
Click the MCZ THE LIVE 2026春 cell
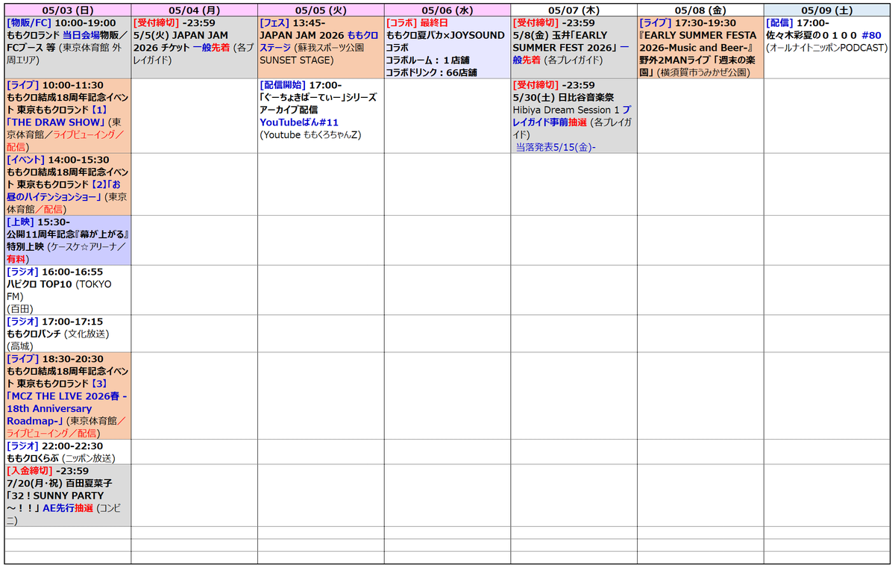pyautogui.click(x=68, y=396)
